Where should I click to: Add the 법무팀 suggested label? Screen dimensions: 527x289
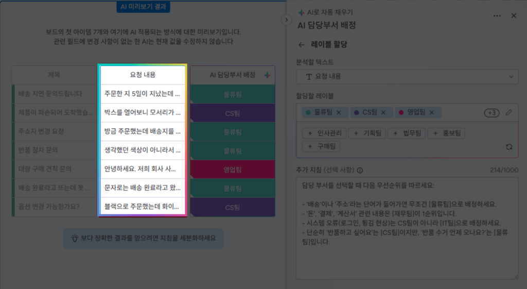407,133
